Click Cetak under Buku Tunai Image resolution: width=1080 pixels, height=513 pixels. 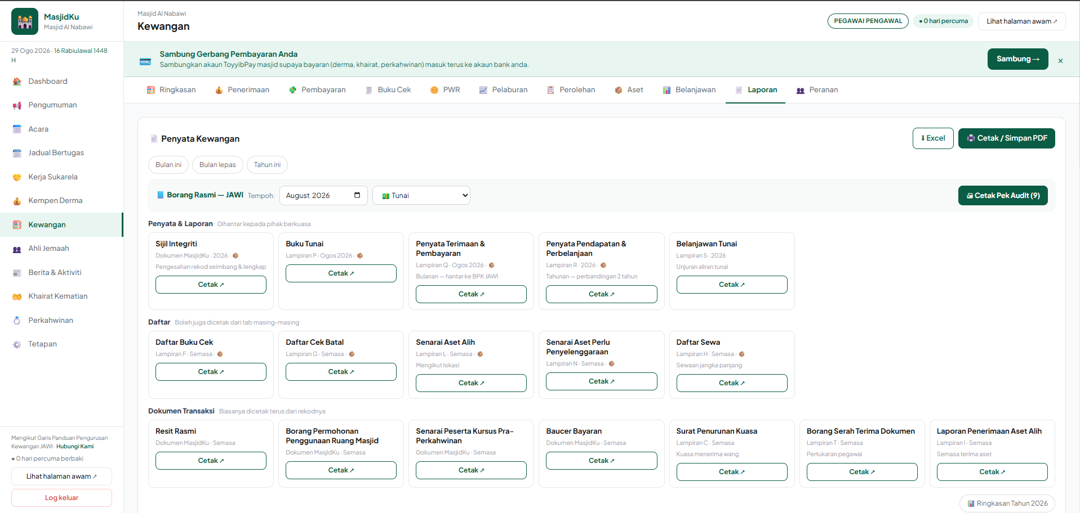click(341, 273)
